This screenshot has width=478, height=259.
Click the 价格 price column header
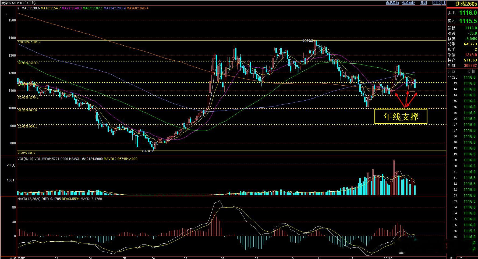point(472,72)
